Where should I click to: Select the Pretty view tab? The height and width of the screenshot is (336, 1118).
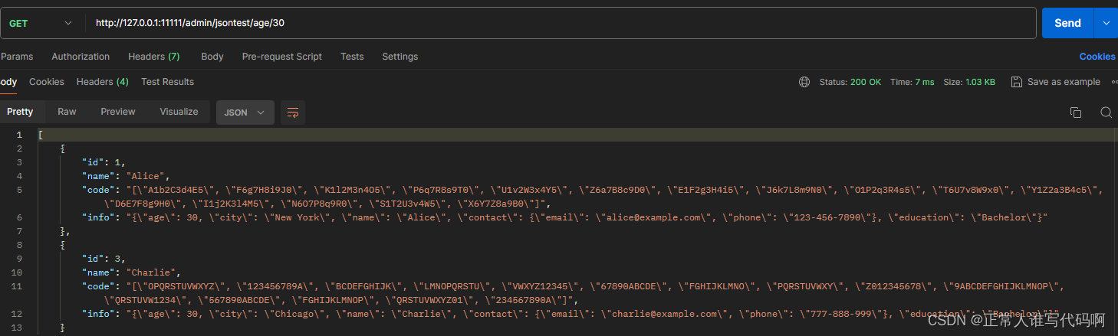pyautogui.click(x=20, y=112)
